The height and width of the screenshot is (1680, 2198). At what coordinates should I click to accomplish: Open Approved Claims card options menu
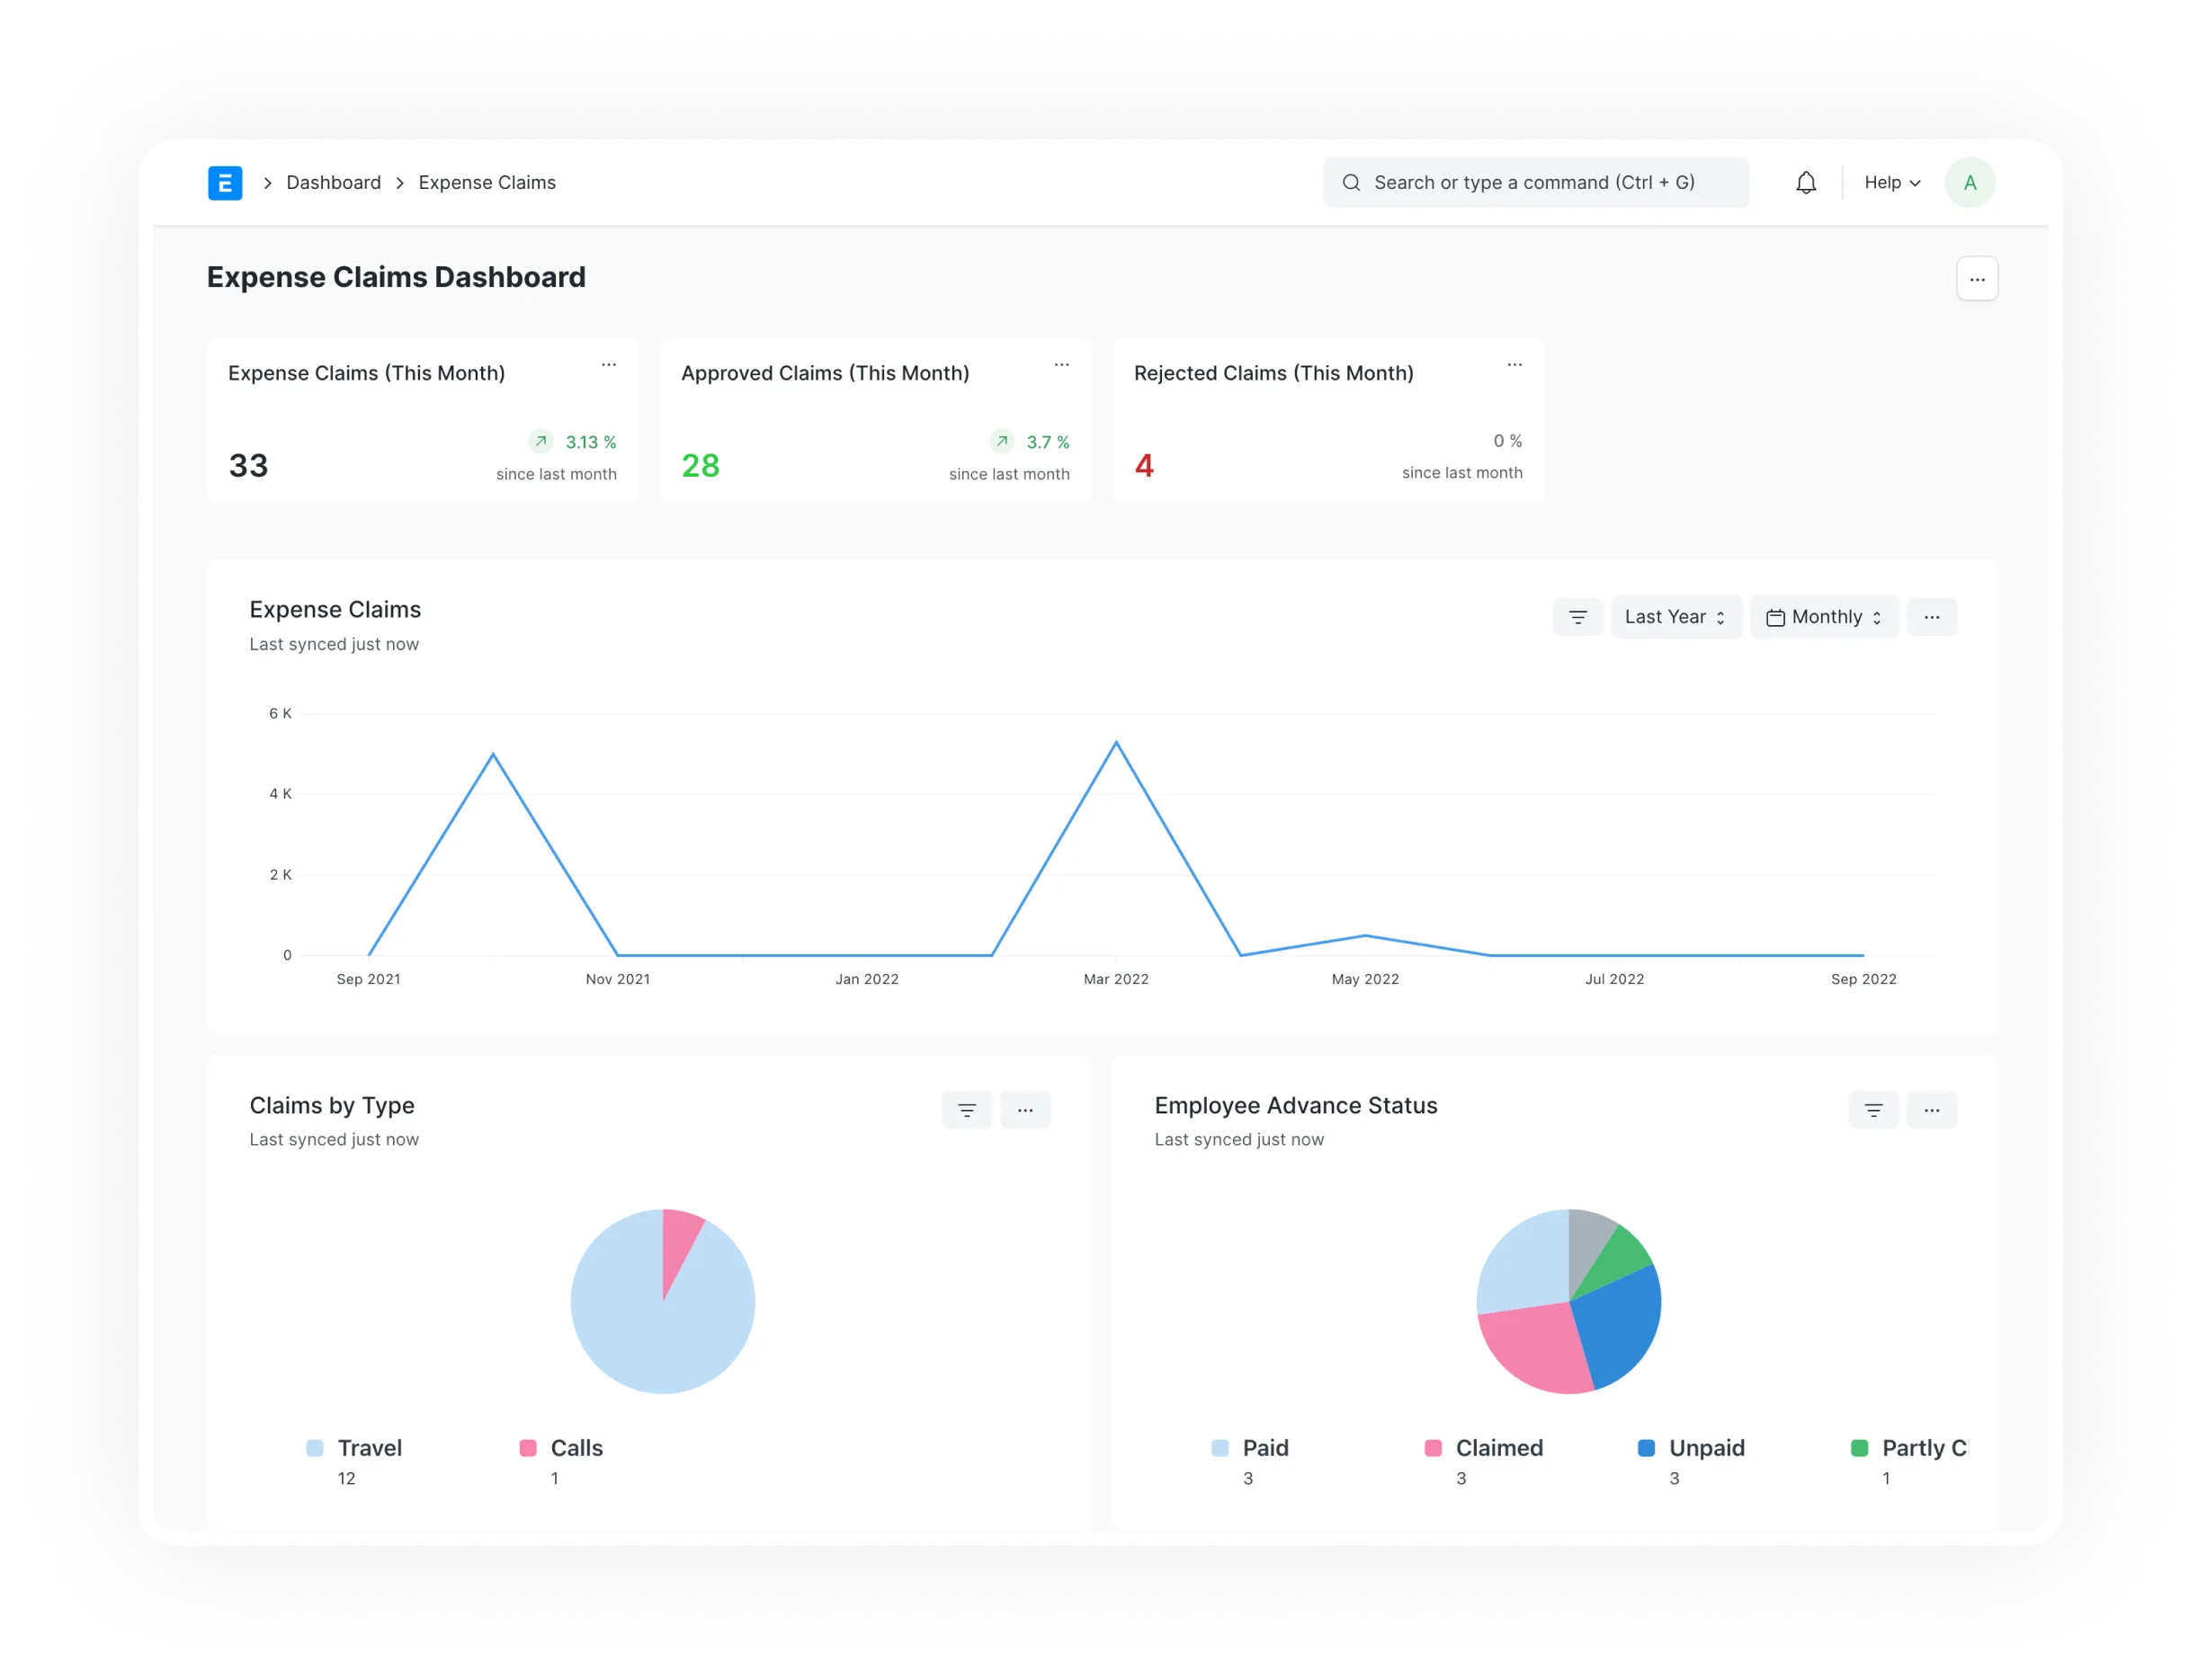point(1061,366)
